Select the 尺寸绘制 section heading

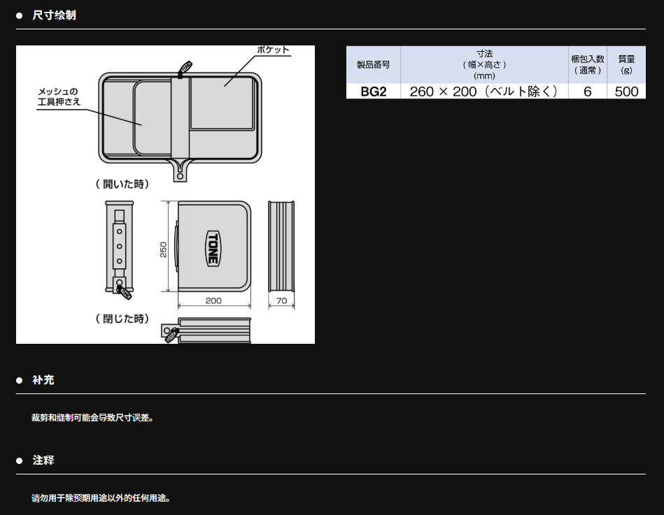point(54,15)
